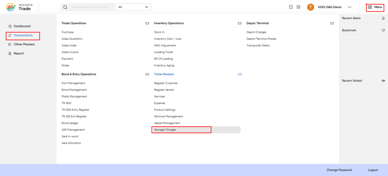Open Bill Of Loading
388x176 pixels.
point(163,59)
